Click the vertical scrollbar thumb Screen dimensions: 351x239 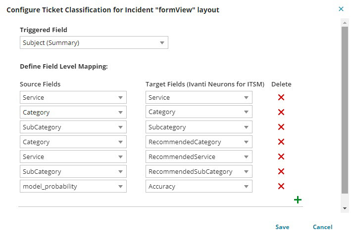point(345,109)
